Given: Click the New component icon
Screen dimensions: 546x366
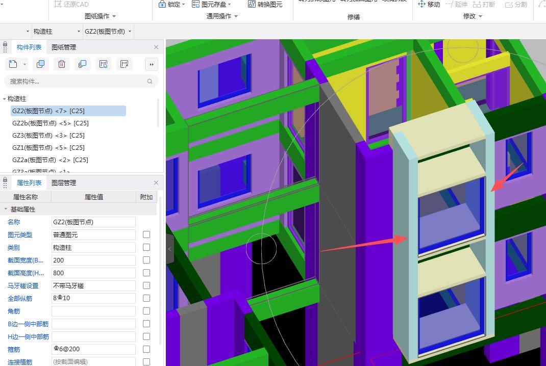Looking at the screenshot, I should pyautogui.click(x=13, y=64).
